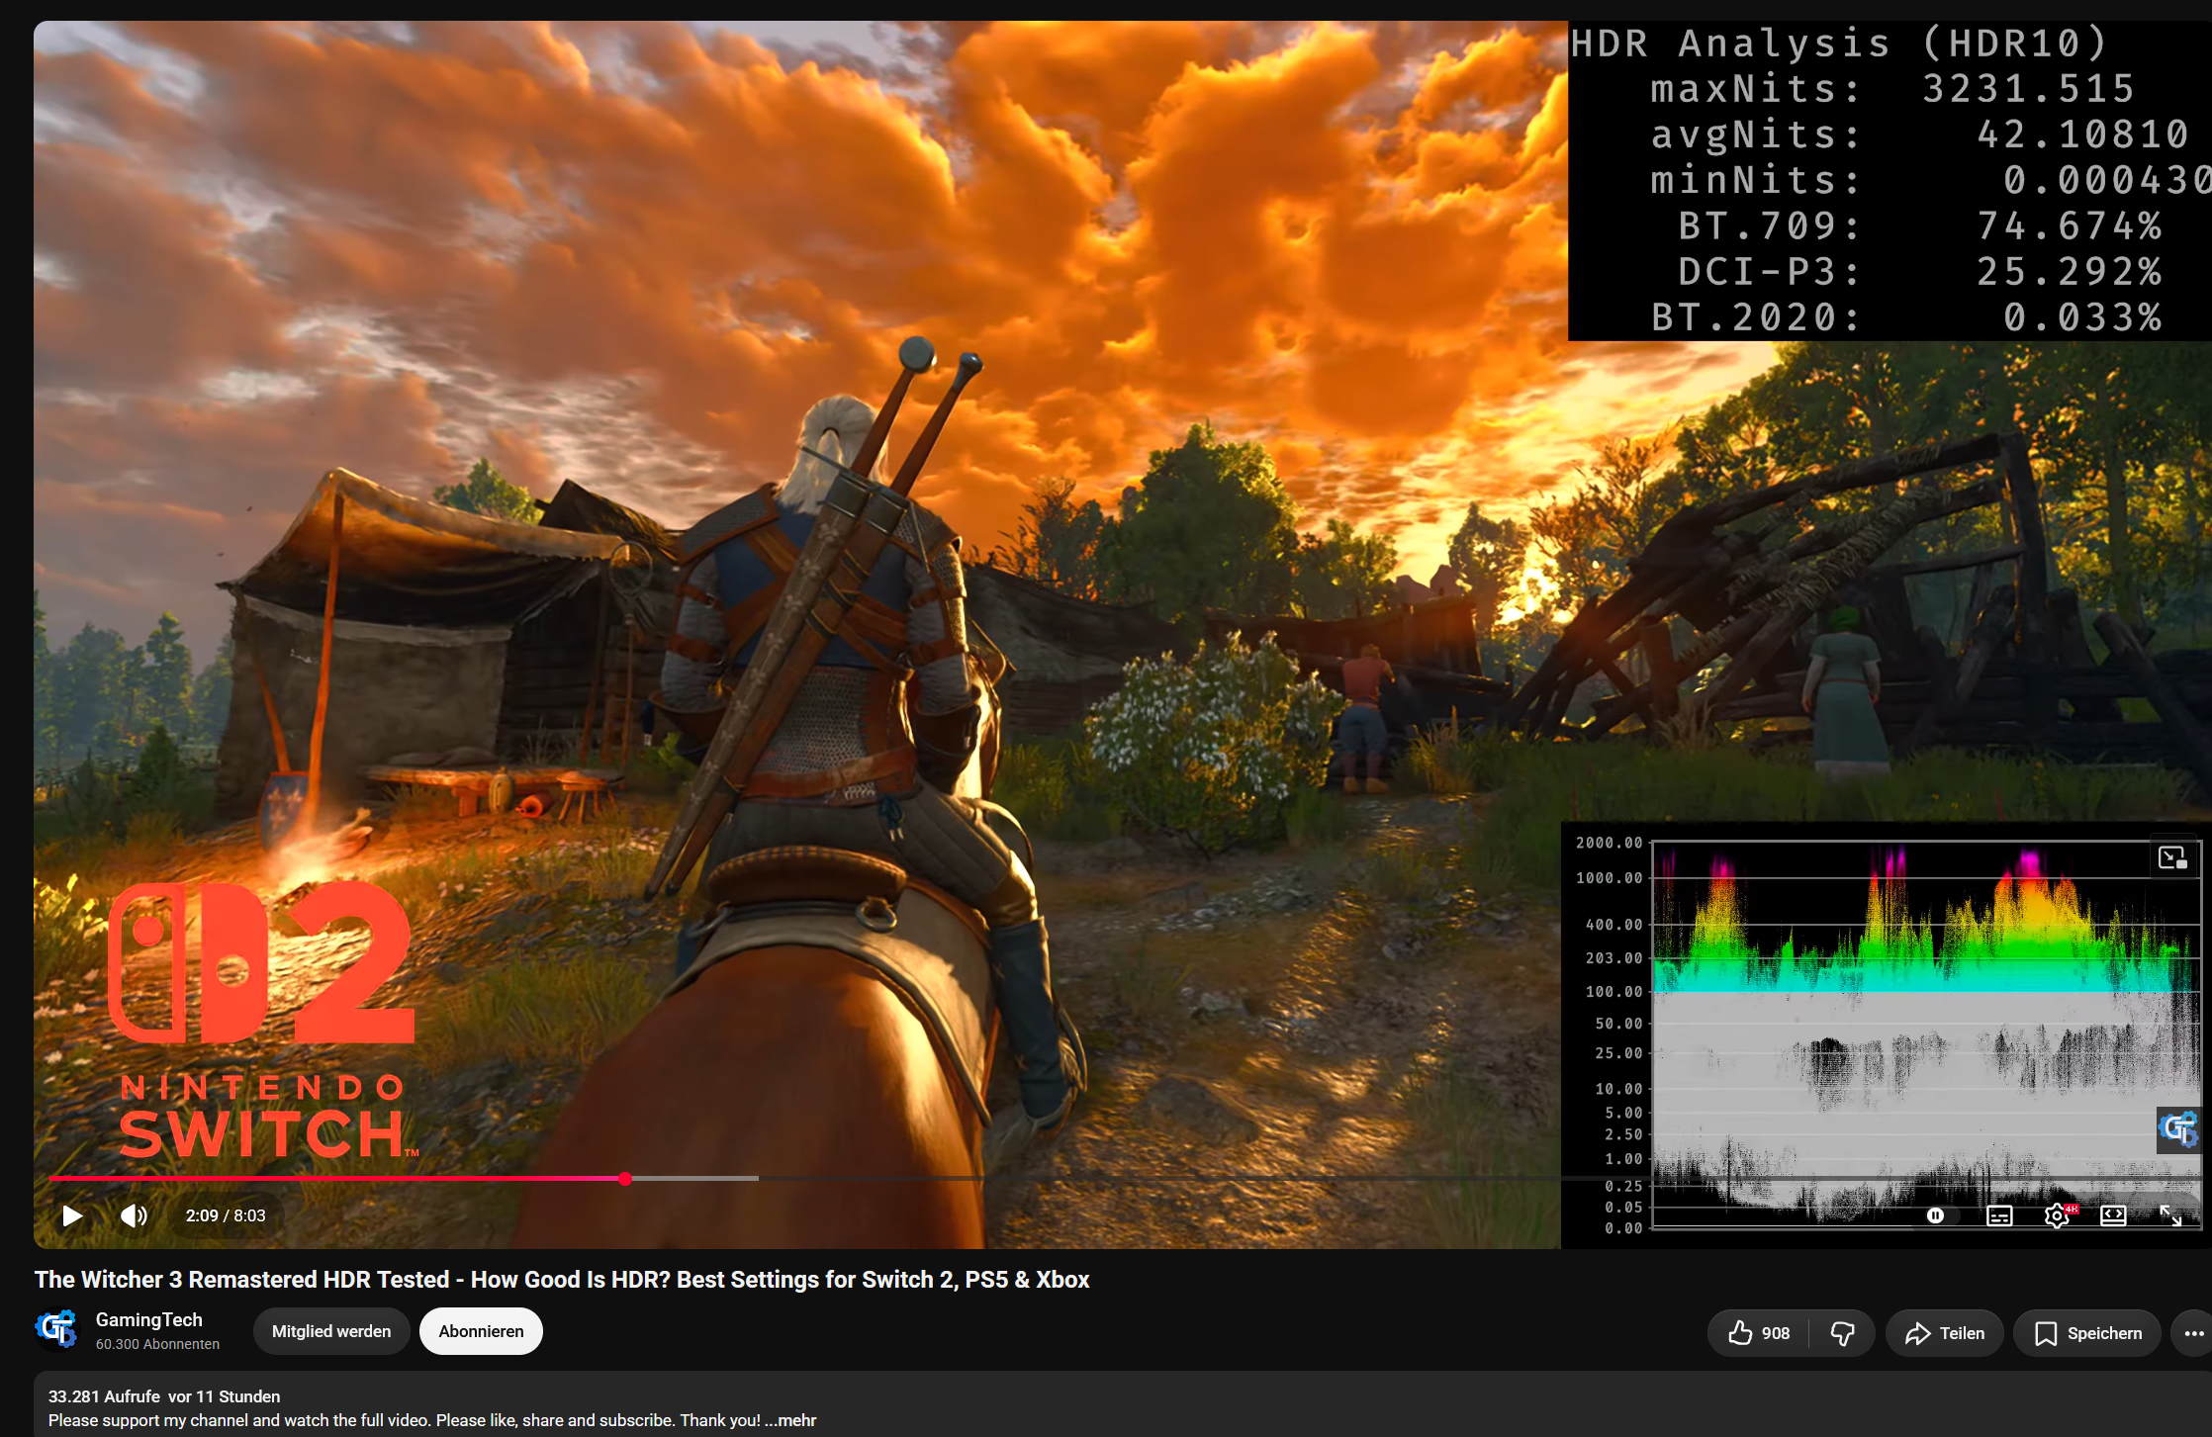Dislike the video

click(1842, 1333)
